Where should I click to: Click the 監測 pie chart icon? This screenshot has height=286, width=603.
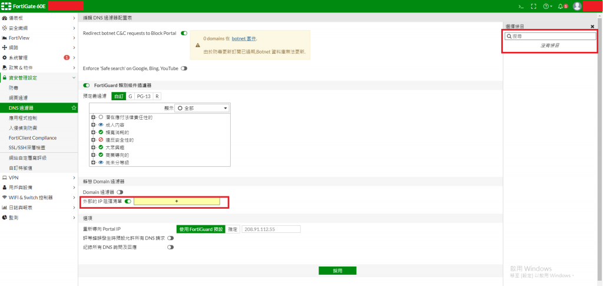[x=5, y=218]
